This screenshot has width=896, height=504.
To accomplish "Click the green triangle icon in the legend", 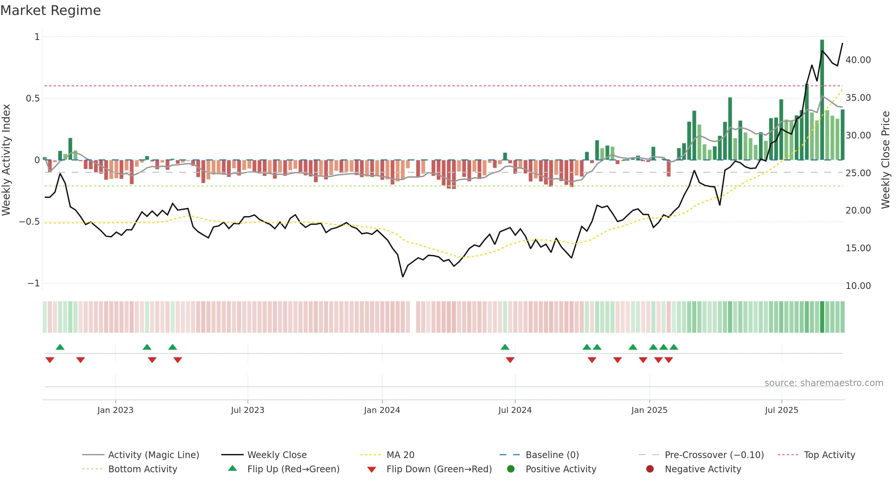I will coord(233,468).
